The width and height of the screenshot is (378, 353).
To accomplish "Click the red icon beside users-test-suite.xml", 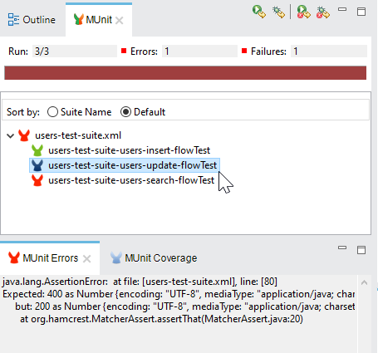I will 24,135.
